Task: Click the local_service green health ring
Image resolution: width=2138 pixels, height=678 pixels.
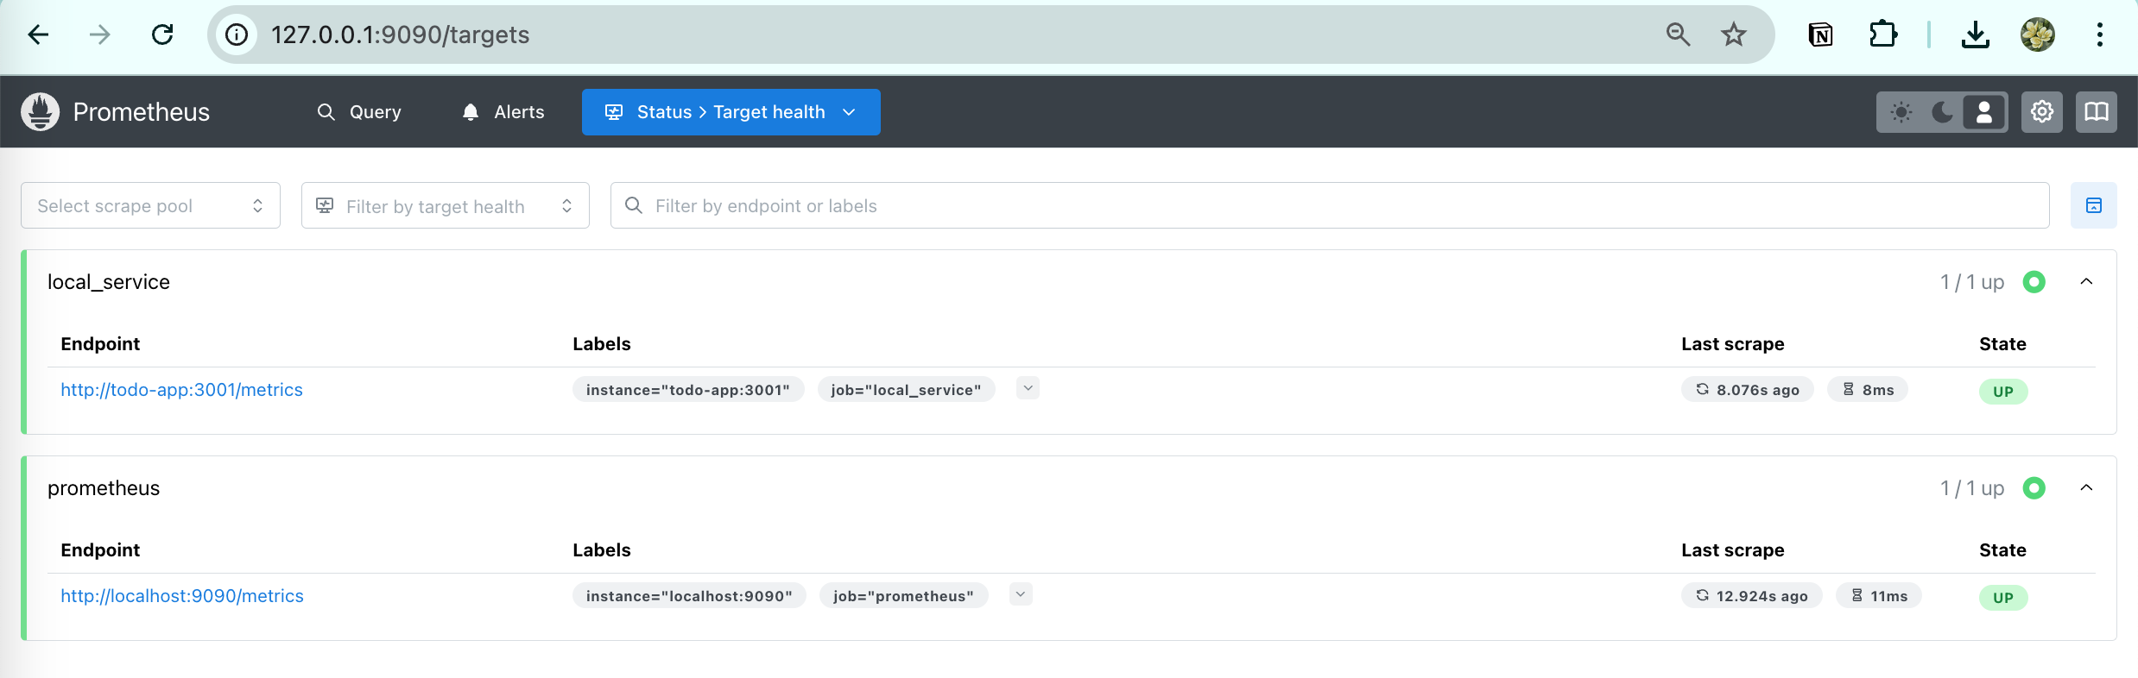Action: pyautogui.click(x=2034, y=282)
